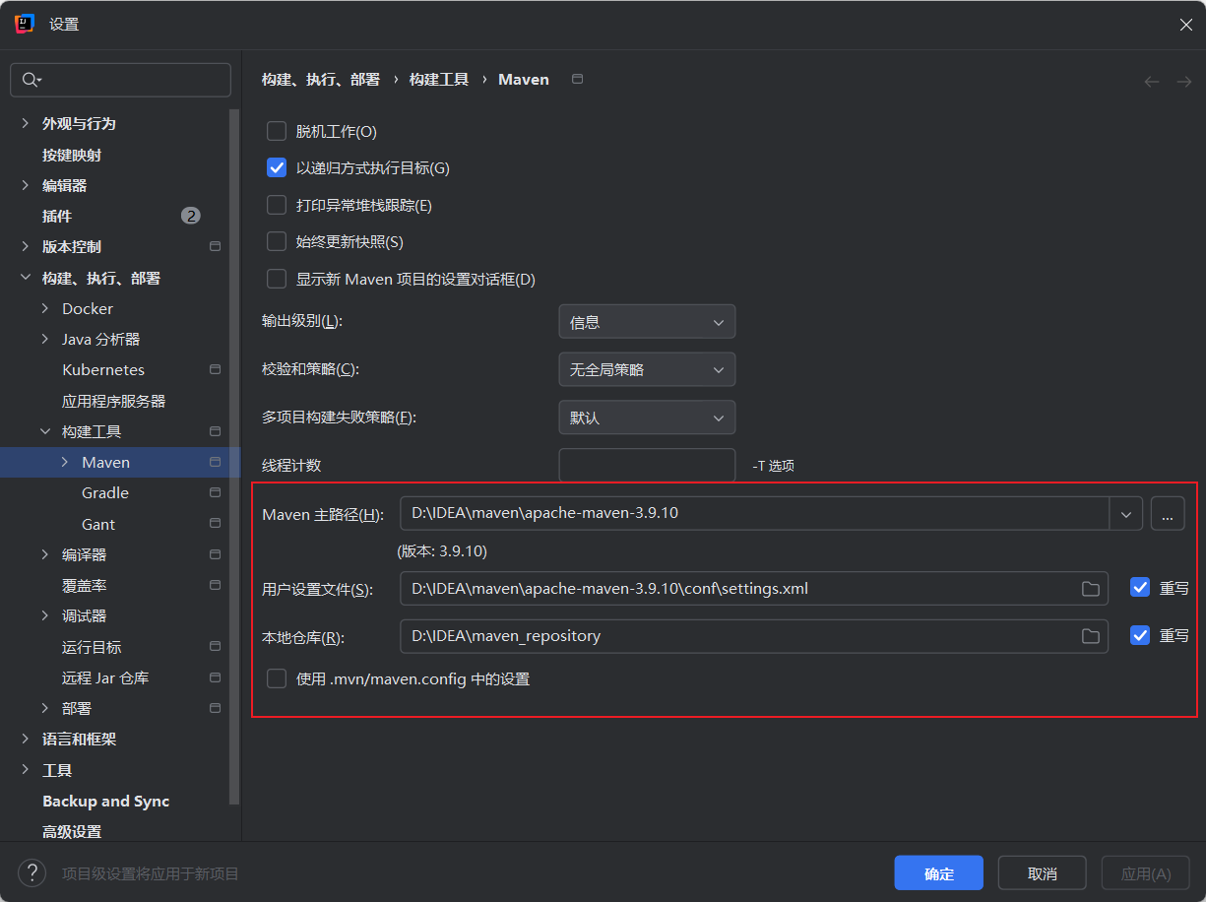Expand the 外观与行为 tree node
Screen dimensions: 1206x902
(26, 123)
